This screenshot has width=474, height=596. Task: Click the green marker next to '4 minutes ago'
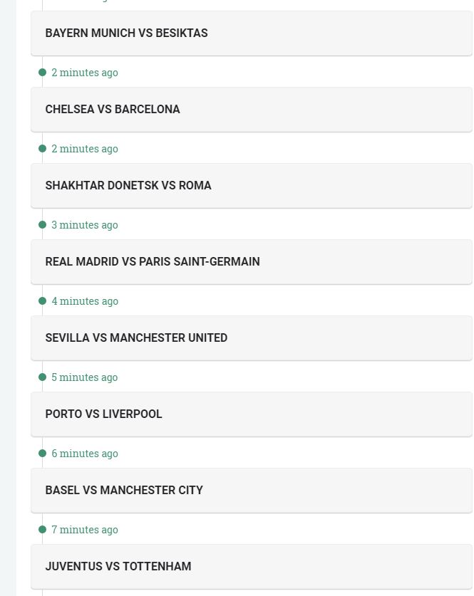(42, 301)
